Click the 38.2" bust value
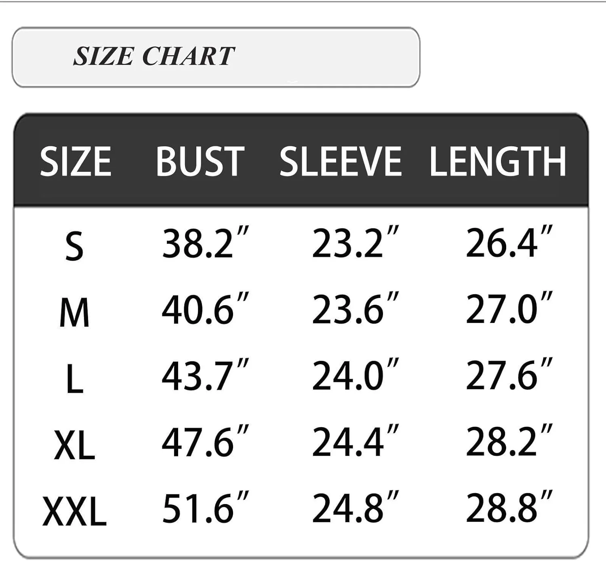Viewport: 606px width, 561px height. [205, 243]
